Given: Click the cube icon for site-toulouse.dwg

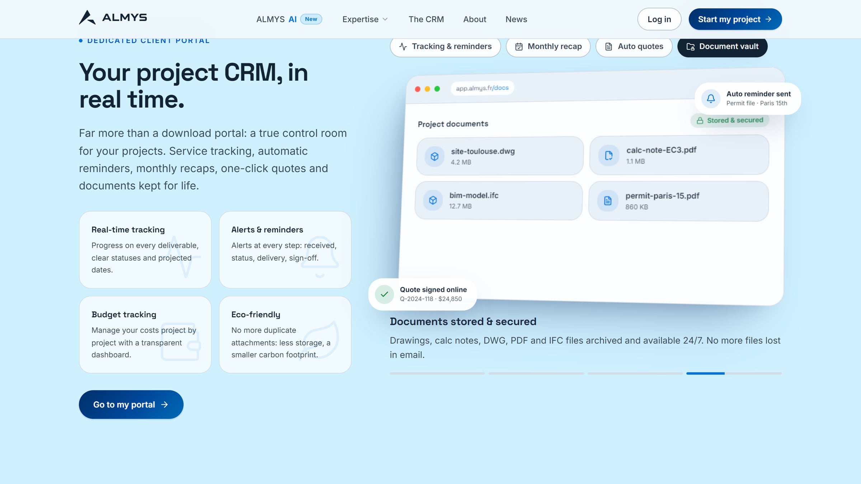Looking at the screenshot, I should point(434,157).
